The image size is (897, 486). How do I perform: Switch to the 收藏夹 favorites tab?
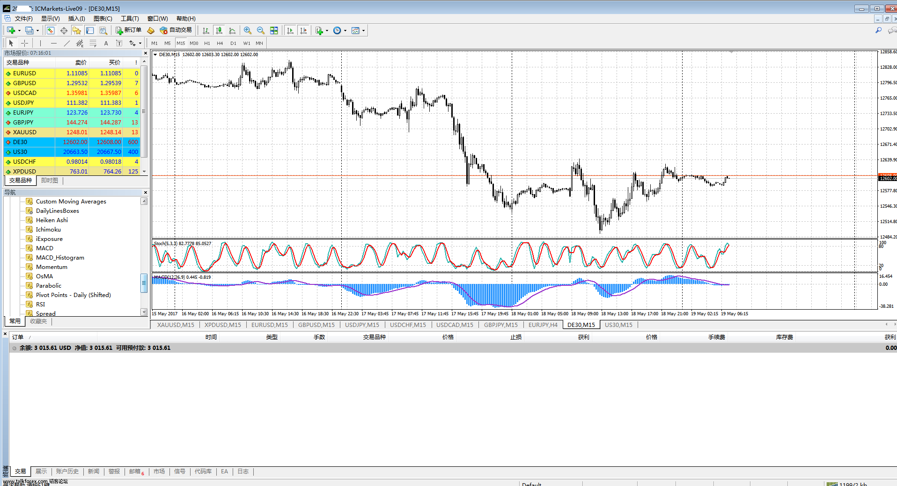(x=38, y=321)
